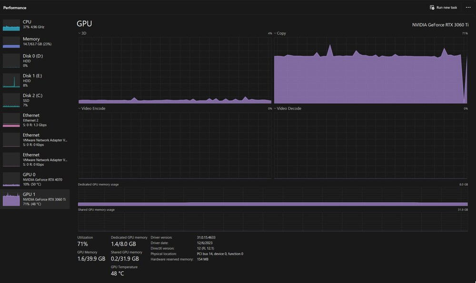Open the CPU mini graph in sidebar

click(11, 25)
